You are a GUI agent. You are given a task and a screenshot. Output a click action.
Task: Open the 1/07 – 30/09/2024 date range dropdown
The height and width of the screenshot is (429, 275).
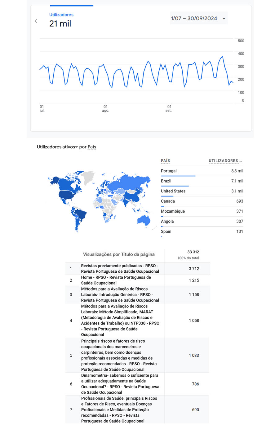[198, 18]
